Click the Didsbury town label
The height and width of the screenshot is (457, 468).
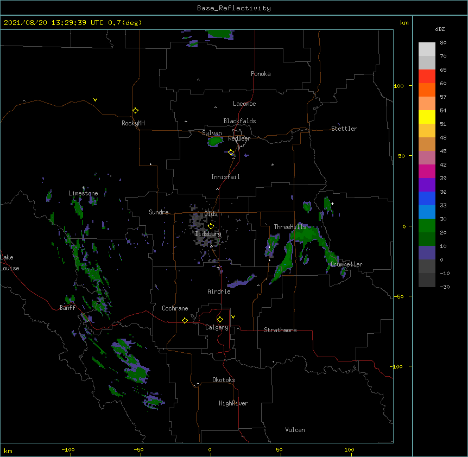[x=208, y=234]
